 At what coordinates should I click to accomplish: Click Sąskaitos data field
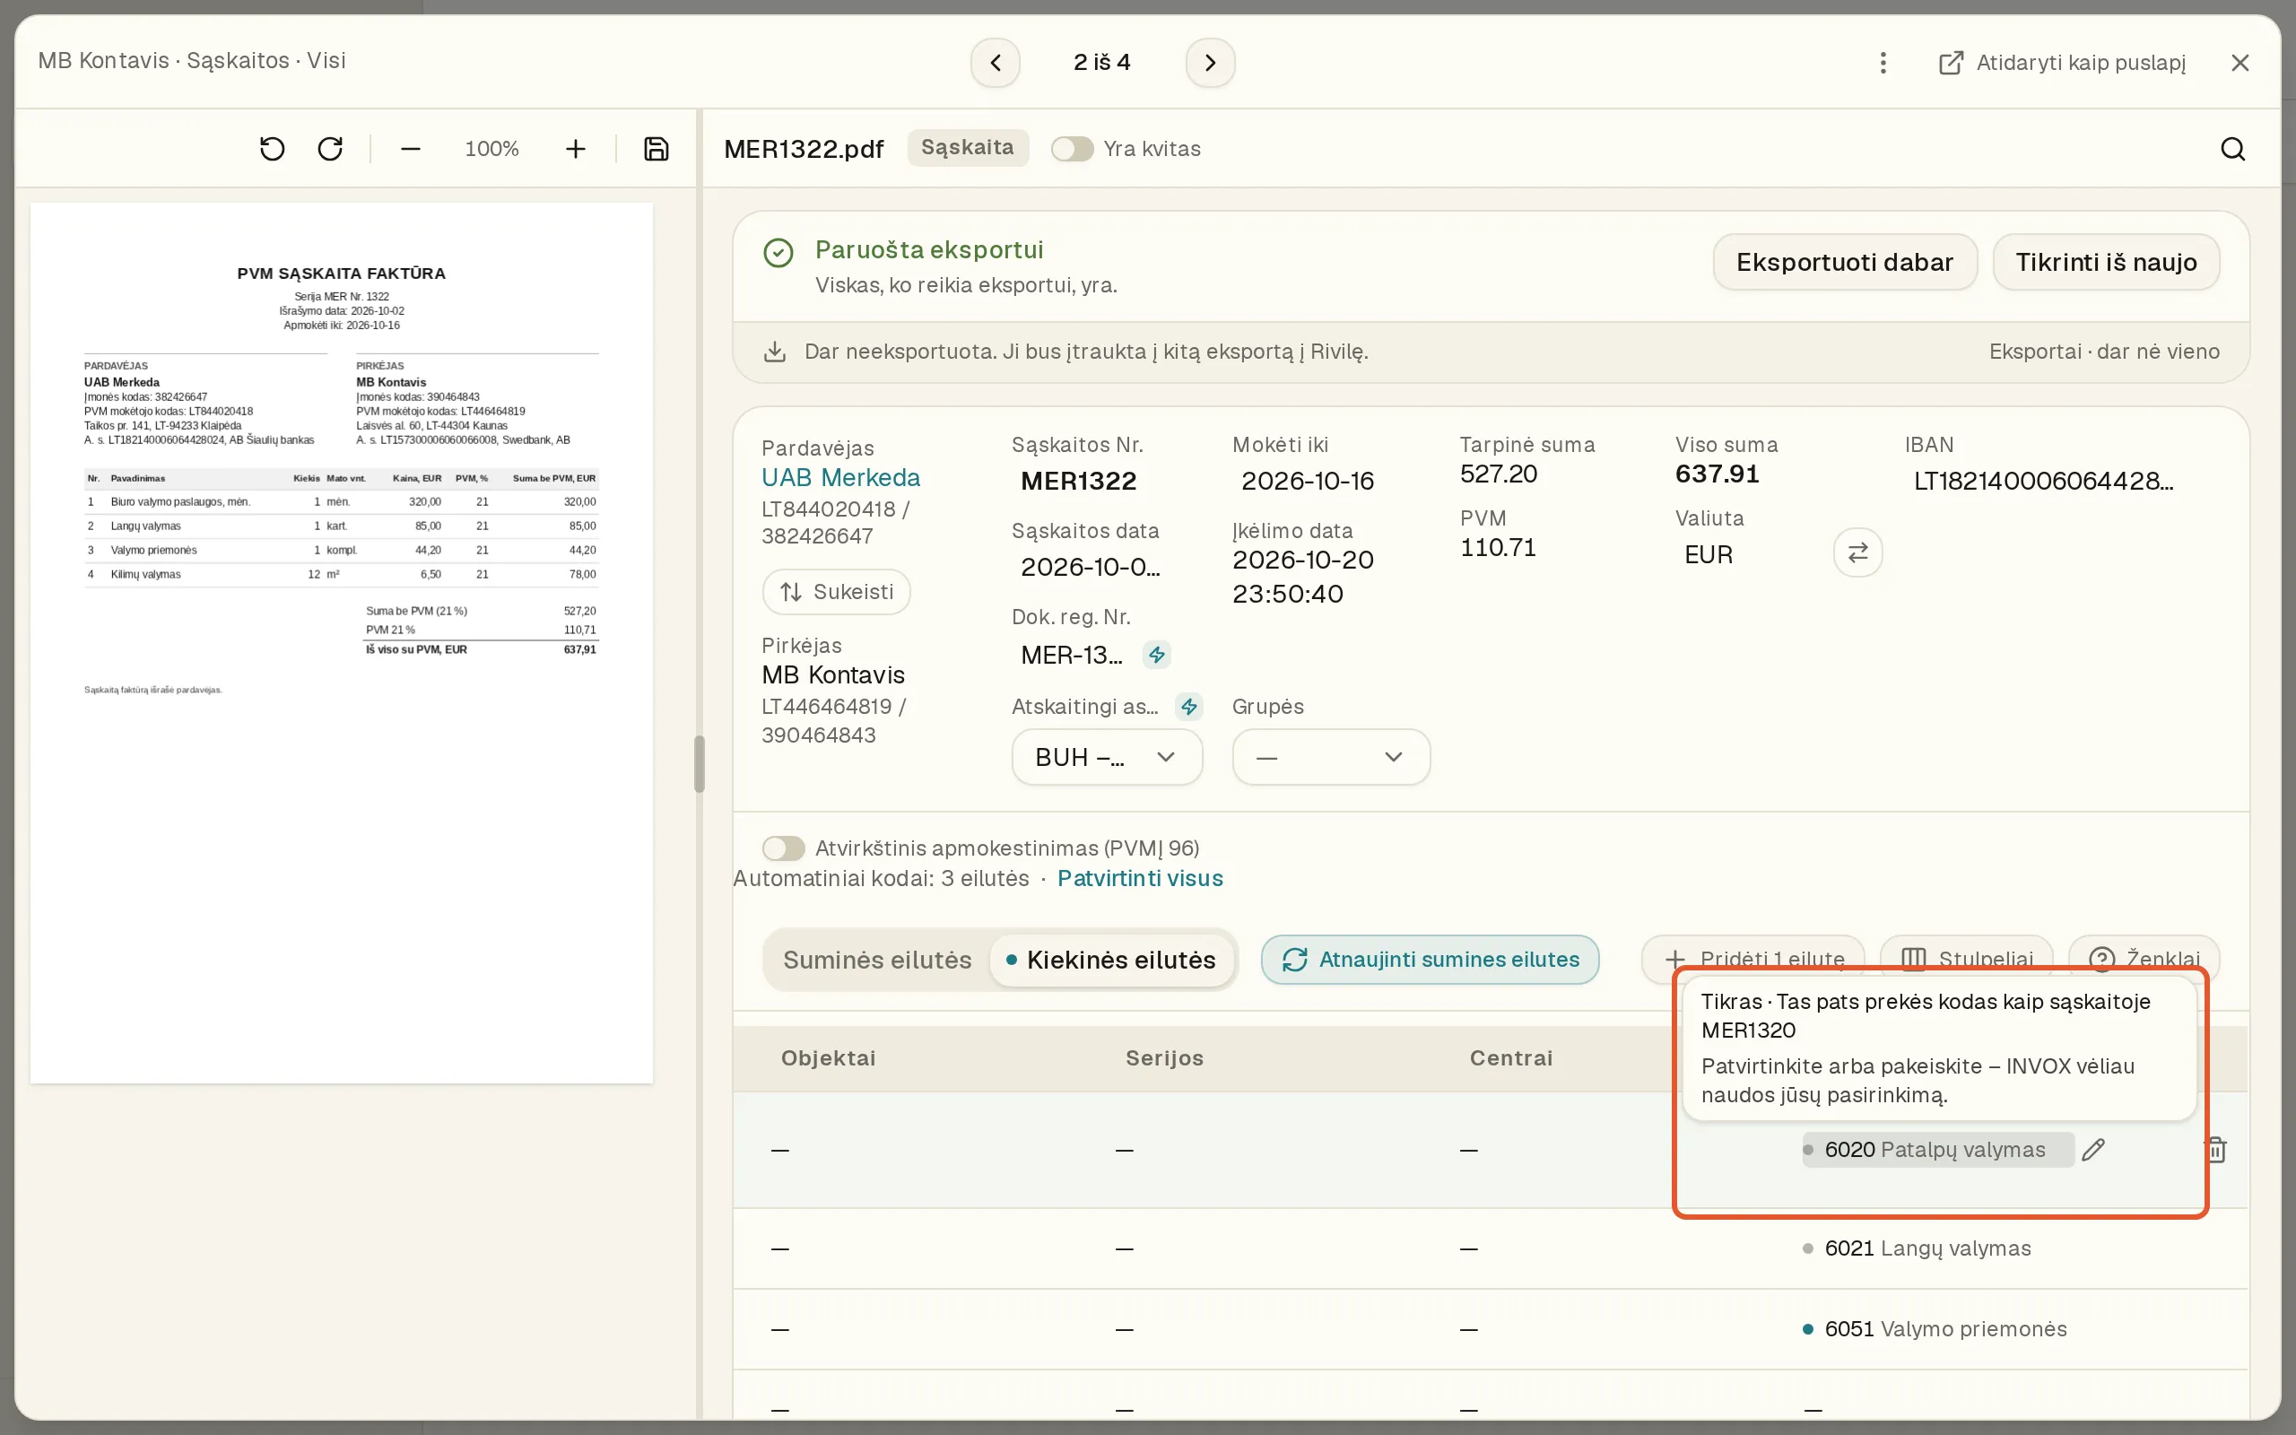[x=1090, y=568]
